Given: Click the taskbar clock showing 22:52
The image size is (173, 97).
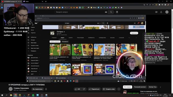Looking at the screenshot, I should pyautogui.click(x=165, y=95).
